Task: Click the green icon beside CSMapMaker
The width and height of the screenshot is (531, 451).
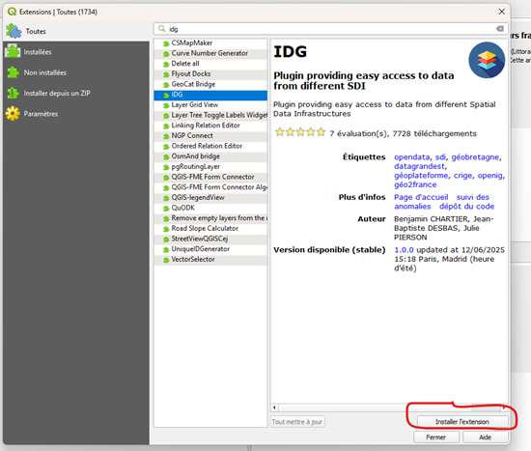Action: tap(166, 43)
